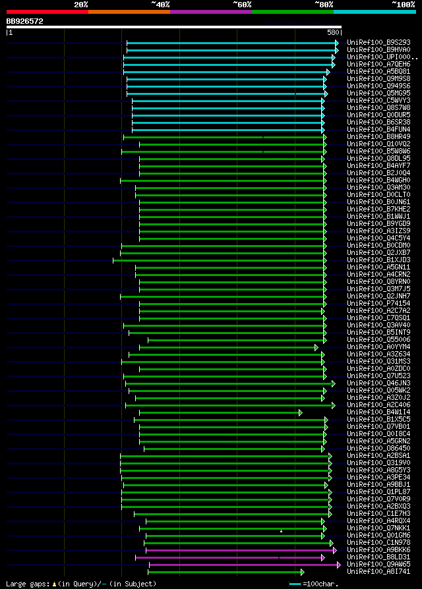Click the cyan =100char. scale key swatch
The height and width of the screenshot is (589, 422).
click(295, 584)
